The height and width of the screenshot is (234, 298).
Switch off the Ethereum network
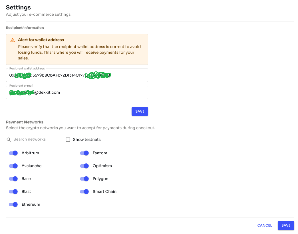point(13,205)
